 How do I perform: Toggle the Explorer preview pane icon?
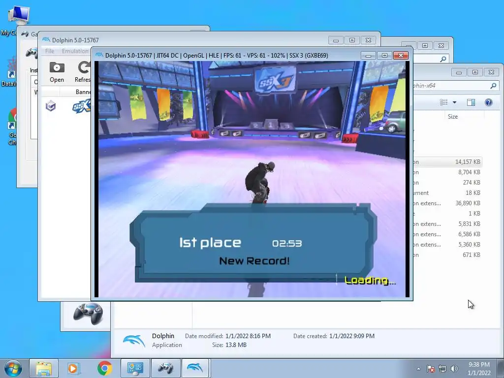[x=471, y=102]
